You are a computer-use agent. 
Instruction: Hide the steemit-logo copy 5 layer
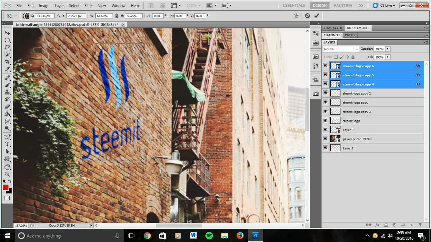coord(325,75)
